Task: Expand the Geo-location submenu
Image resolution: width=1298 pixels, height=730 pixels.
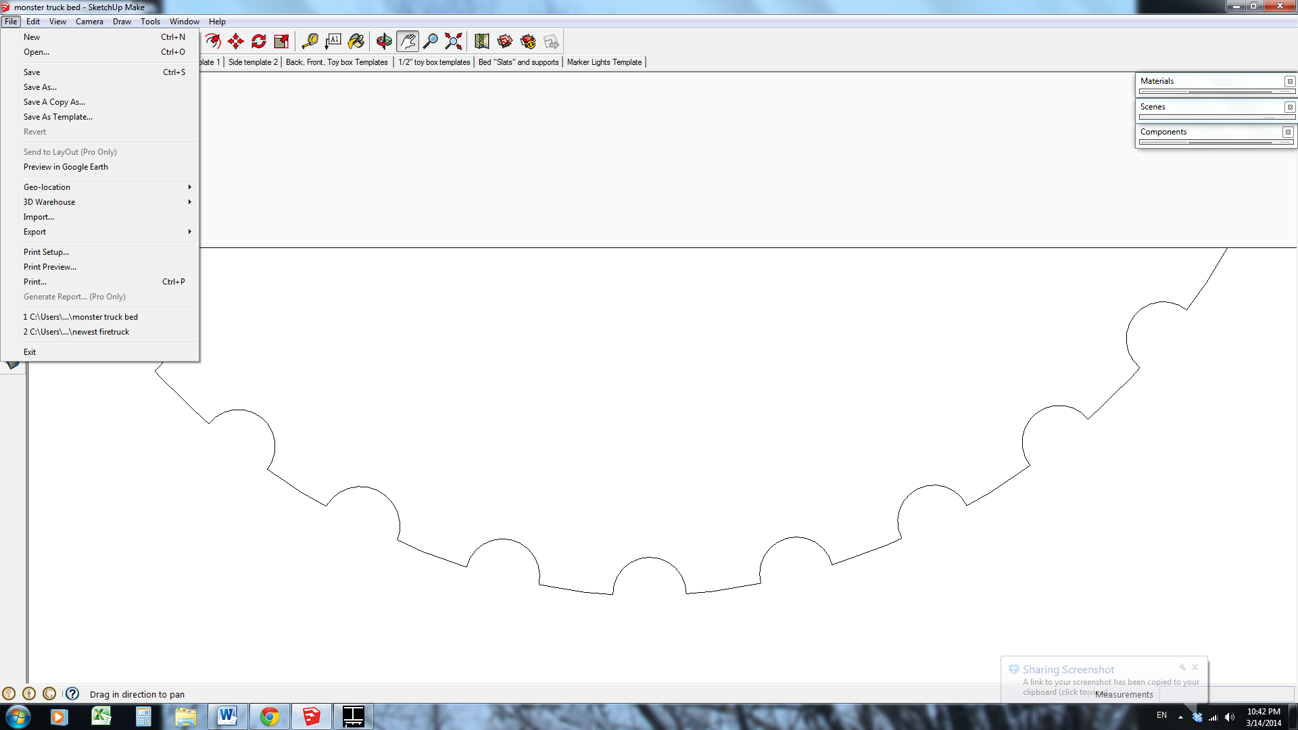Action: coord(100,187)
